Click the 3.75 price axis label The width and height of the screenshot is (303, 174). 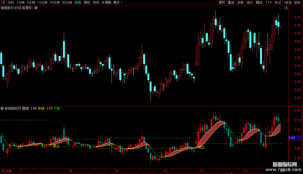point(297,17)
